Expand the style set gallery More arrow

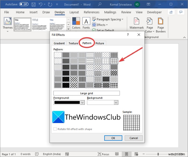click(68, 29)
